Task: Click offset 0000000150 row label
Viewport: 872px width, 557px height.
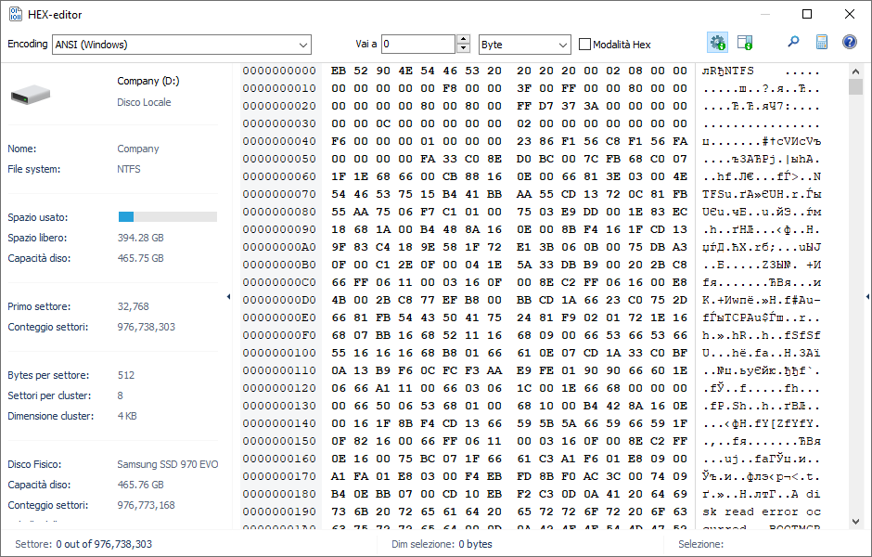Action: click(279, 441)
